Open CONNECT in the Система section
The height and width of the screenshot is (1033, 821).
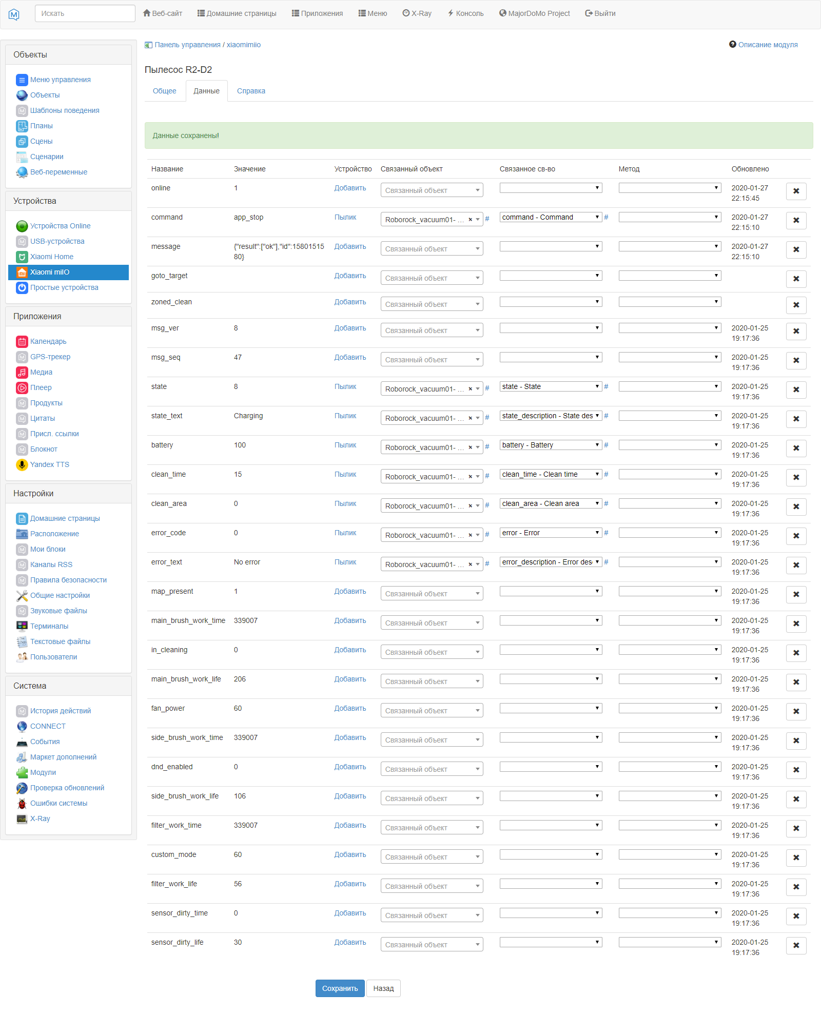(x=47, y=726)
